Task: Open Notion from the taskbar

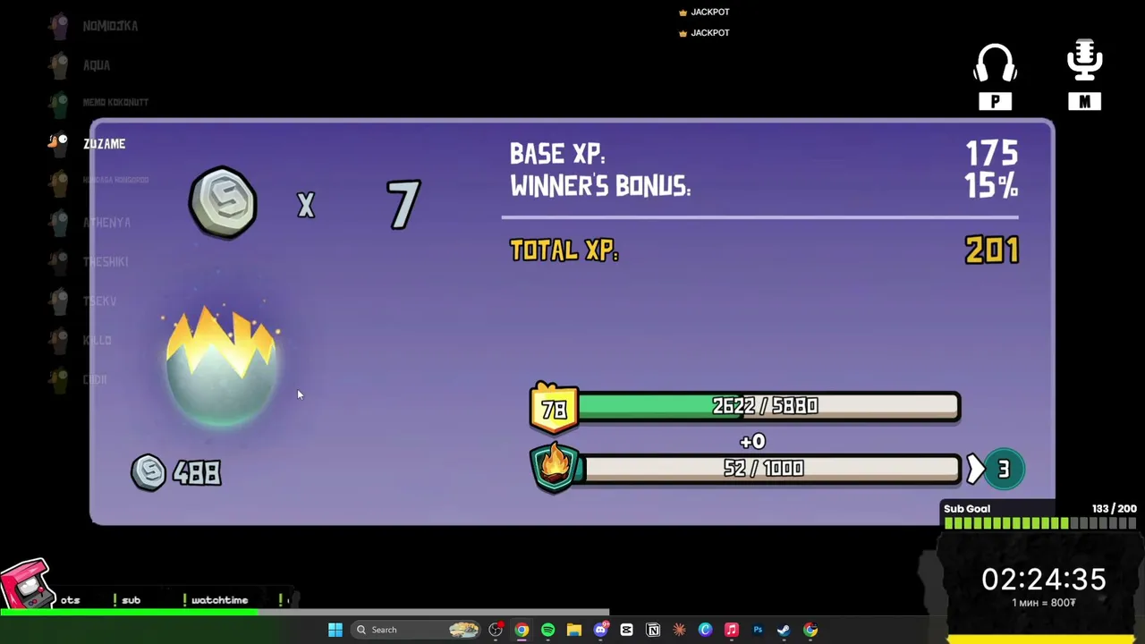Action: tap(653, 630)
